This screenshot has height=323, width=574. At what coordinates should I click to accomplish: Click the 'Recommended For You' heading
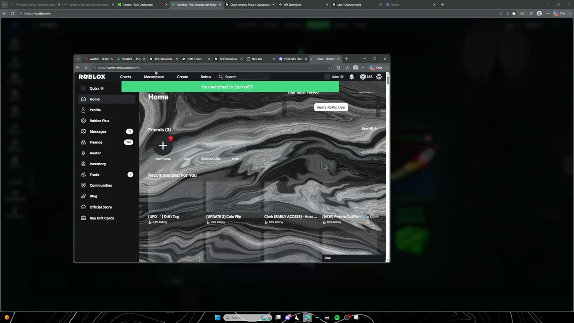coord(172,175)
